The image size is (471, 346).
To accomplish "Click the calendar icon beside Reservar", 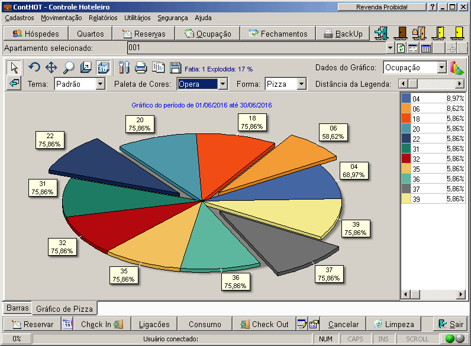I will click(x=67, y=324).
